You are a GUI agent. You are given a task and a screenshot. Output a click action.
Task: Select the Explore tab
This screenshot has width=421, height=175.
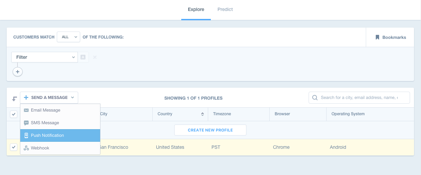(196, 9)
